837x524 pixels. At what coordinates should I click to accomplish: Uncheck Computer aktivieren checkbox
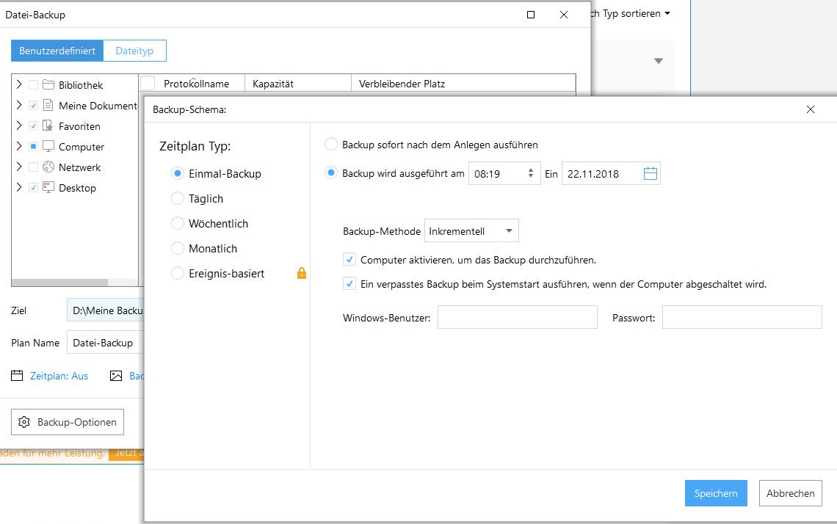coord(349,260)
